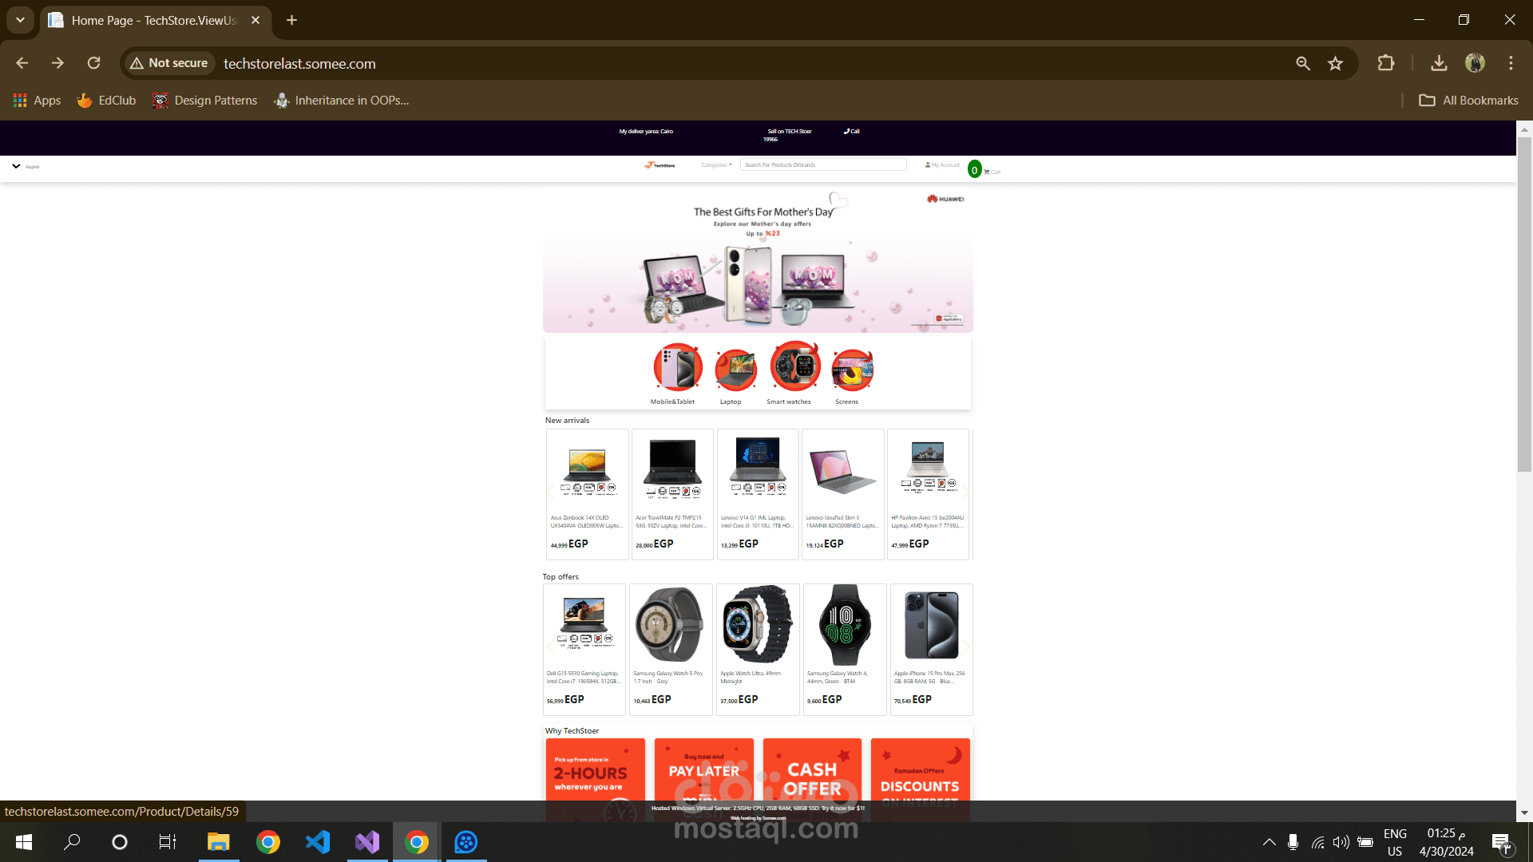
Task: Open Chrome three-dot menu
Action: point(1511,63)
